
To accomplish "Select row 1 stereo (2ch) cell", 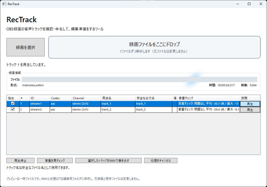I will tap(86, 104).
